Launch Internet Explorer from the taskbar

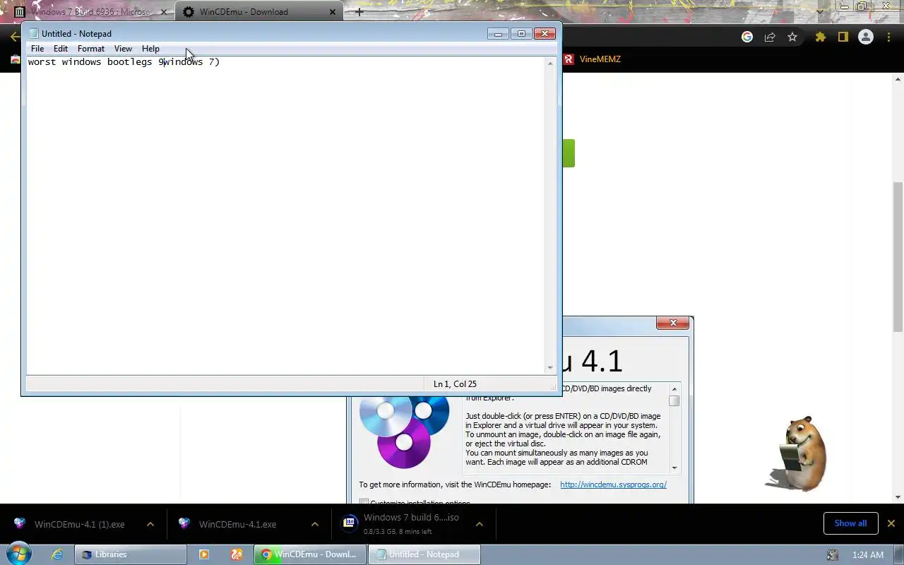coord(57,554)
